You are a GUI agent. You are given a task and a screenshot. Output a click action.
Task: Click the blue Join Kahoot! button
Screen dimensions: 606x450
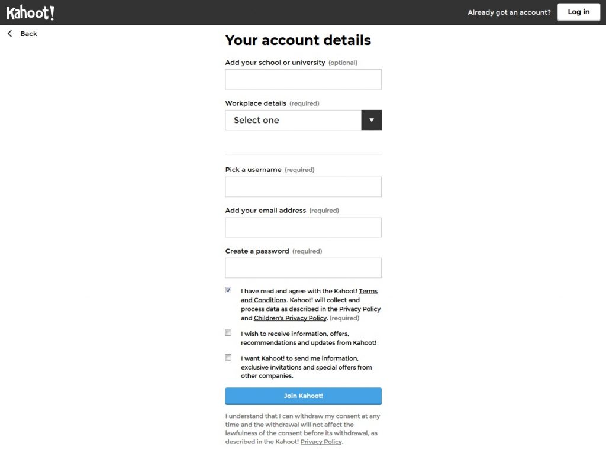[x=303, y=396]
